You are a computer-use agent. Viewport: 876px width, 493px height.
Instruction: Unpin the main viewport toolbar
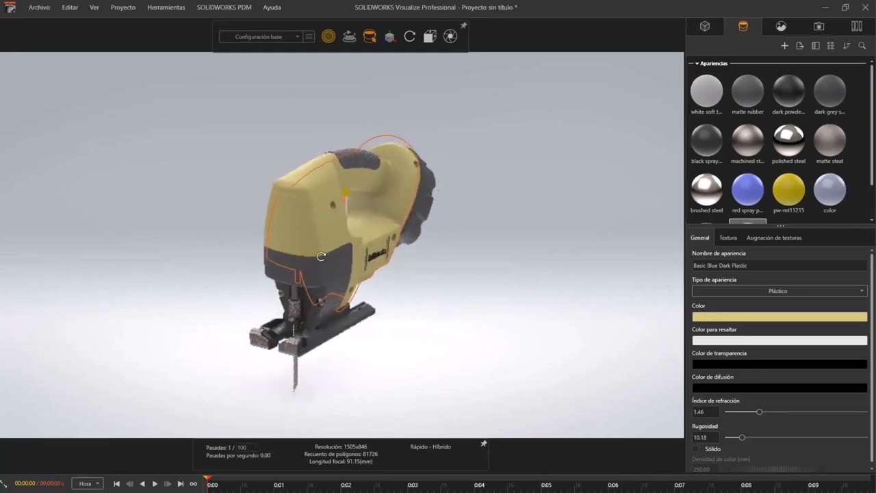tap(464, 26)
